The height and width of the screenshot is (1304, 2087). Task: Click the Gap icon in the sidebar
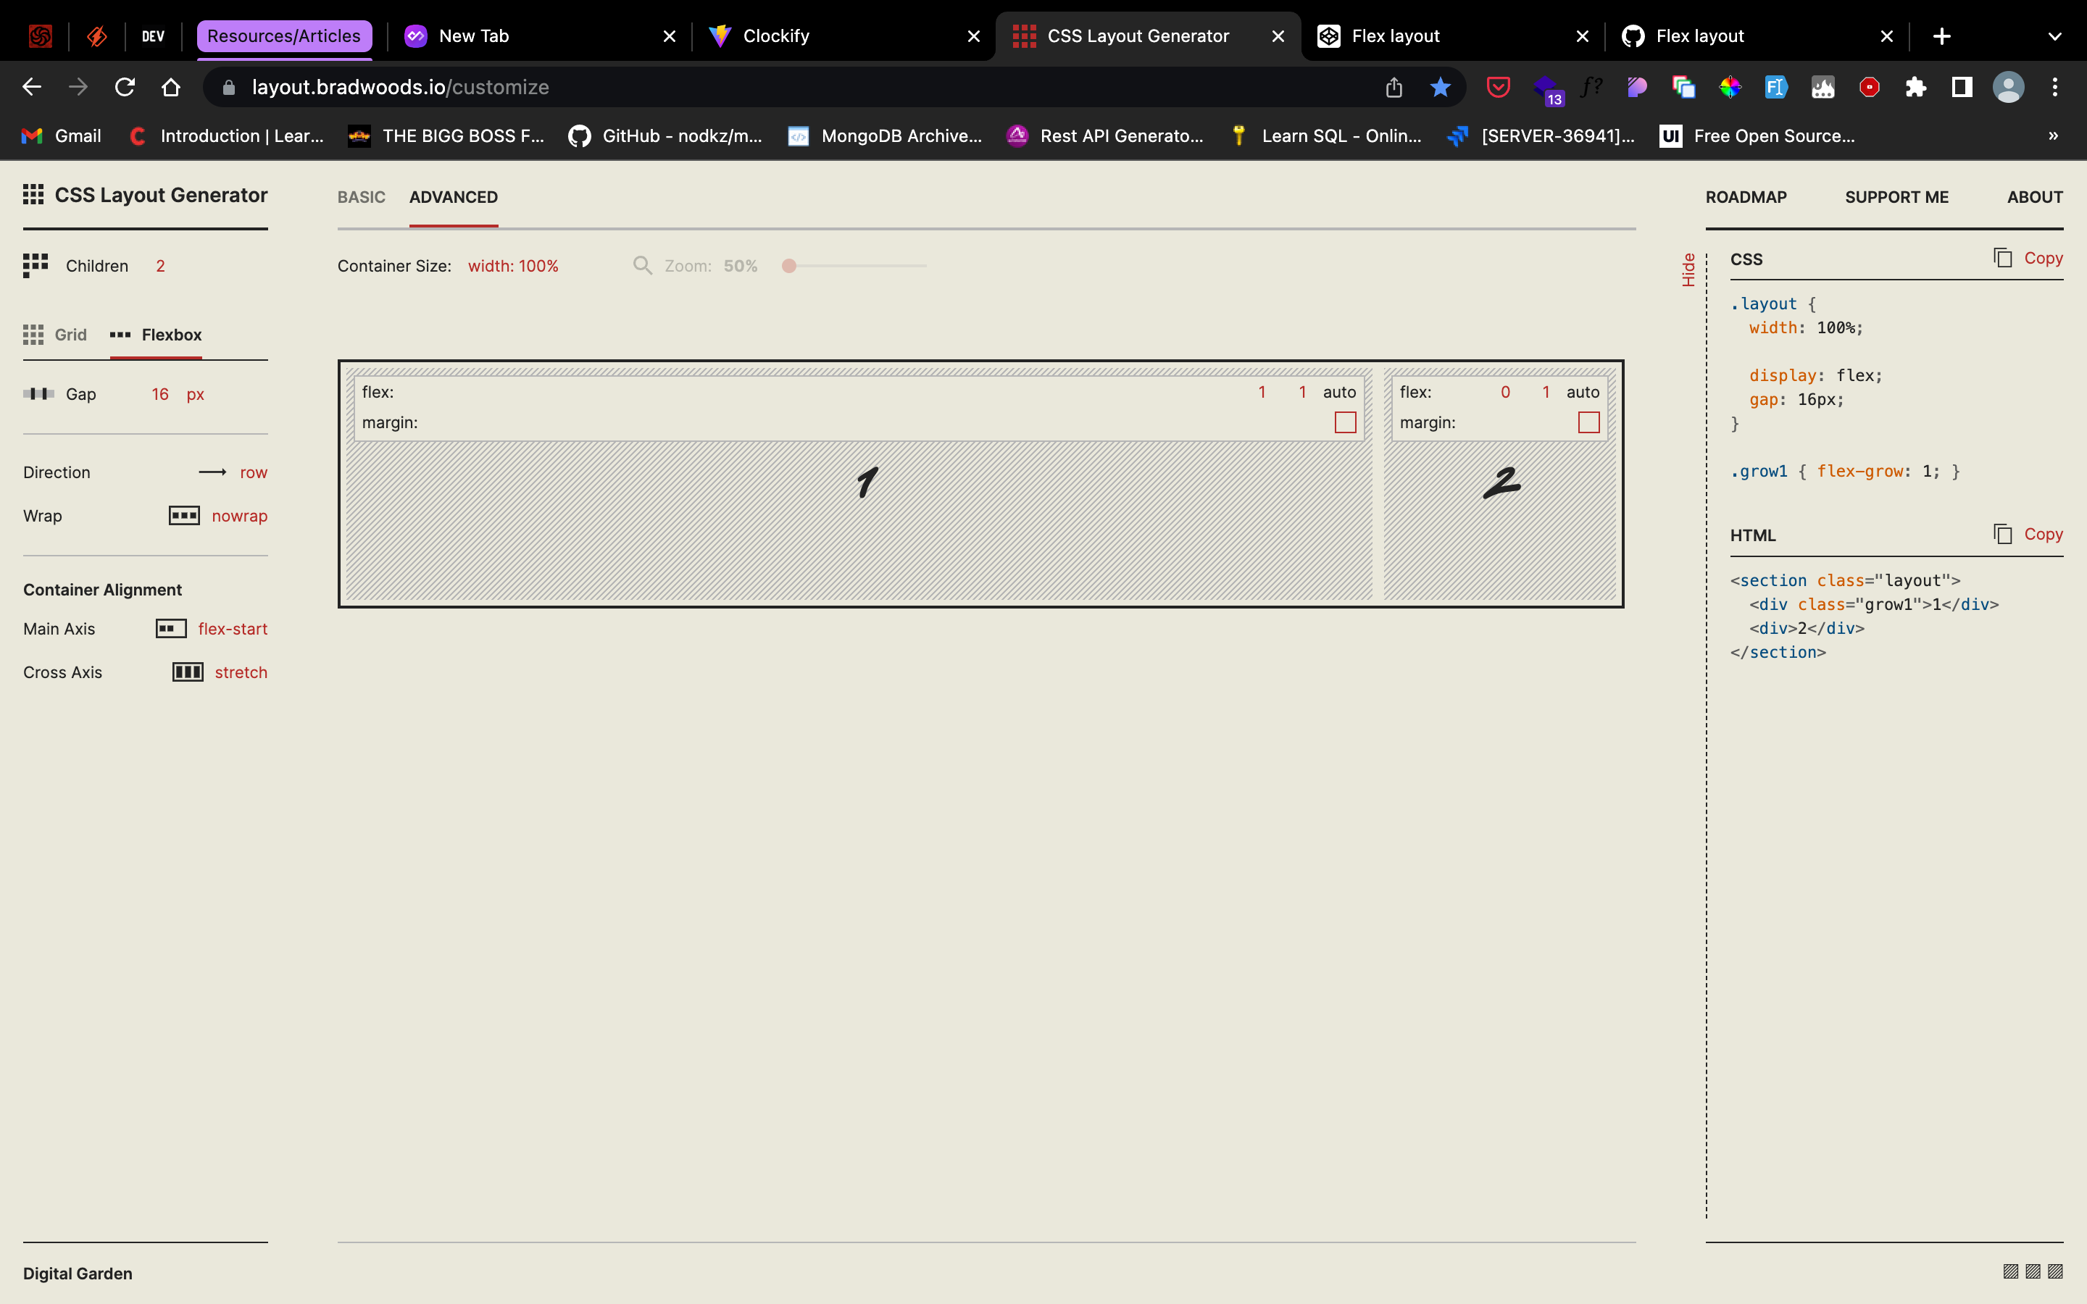[x=39, y=393]
